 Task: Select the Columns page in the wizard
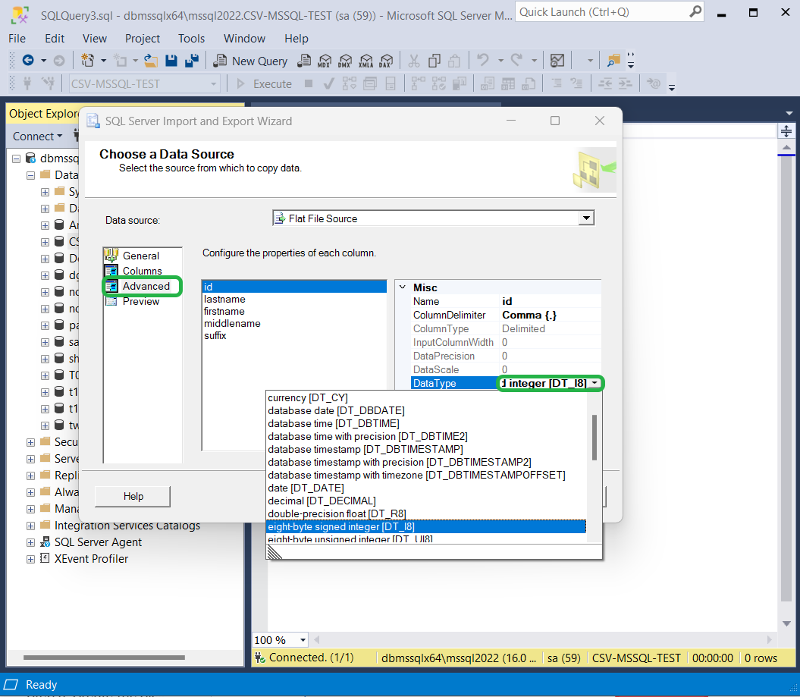[141, 270]
